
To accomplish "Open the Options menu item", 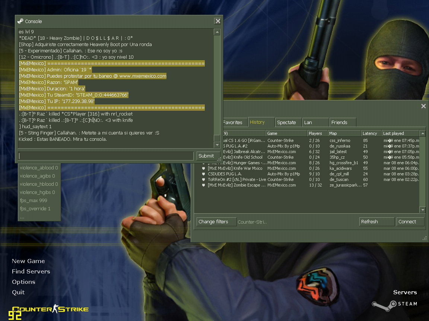I will click(23, 282).
